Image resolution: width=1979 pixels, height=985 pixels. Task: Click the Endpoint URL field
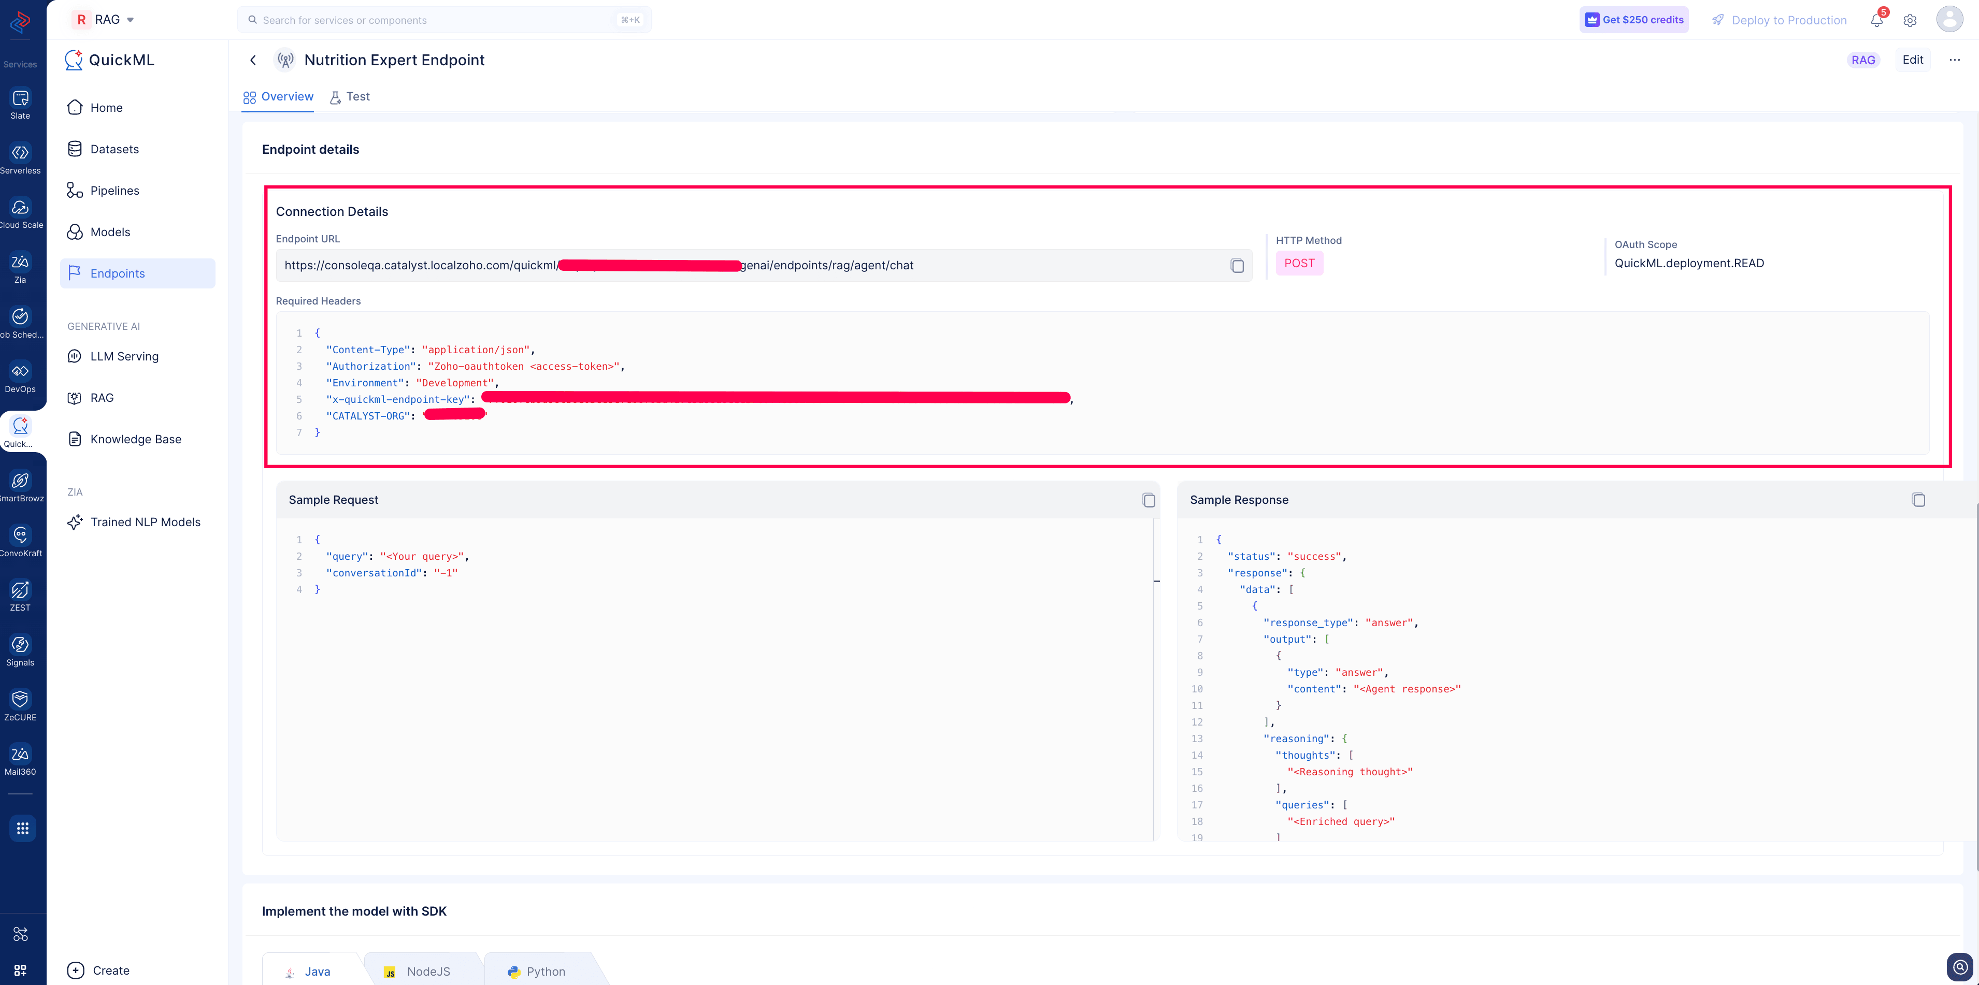[x=764, y=266]
